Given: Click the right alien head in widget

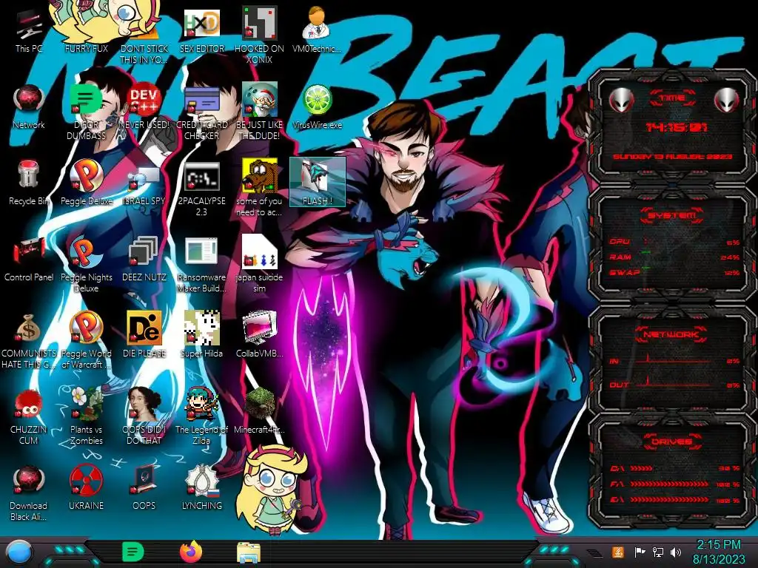Looking at the screenshot, I should (726, 101).
